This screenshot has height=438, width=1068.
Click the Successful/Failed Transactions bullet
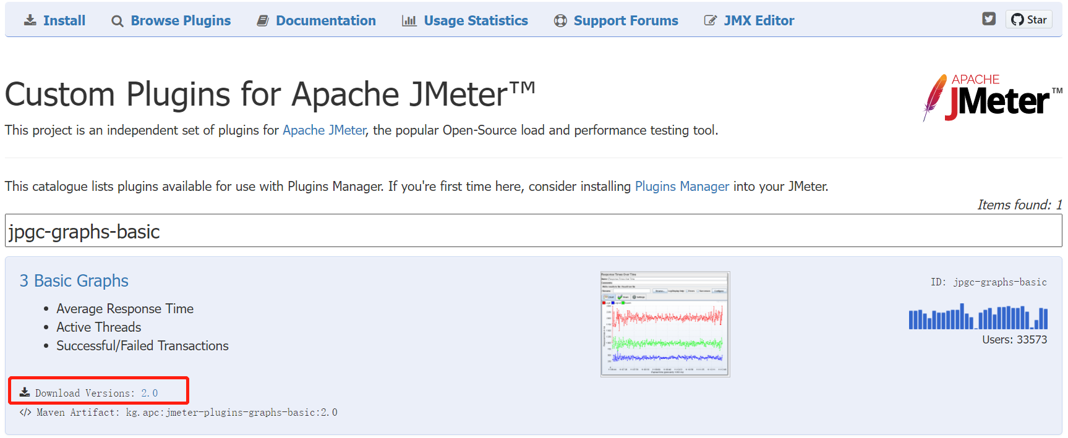pyautogui.click(x=142, y=346)
